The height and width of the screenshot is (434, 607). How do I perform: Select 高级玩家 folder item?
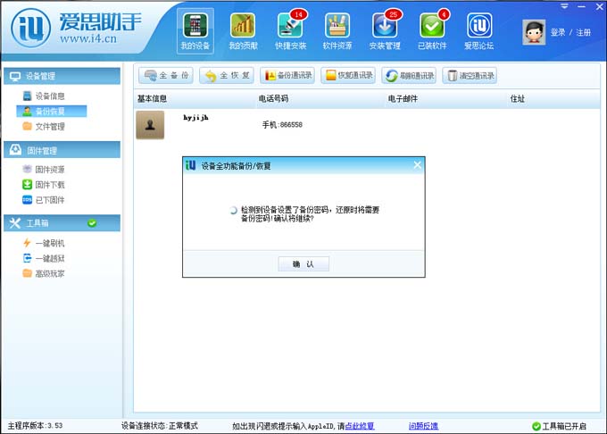pyautogui.click(x=44, y=273)
